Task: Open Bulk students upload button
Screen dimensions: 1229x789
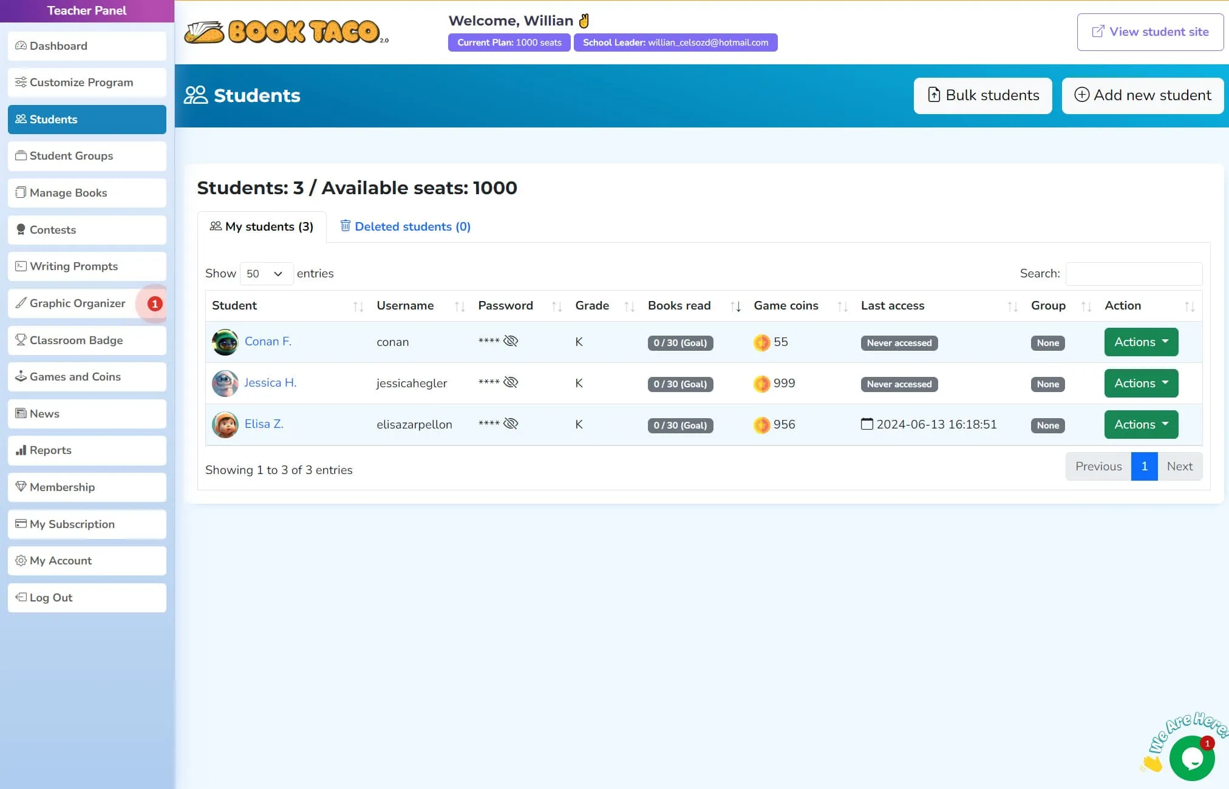Action: 982,95
